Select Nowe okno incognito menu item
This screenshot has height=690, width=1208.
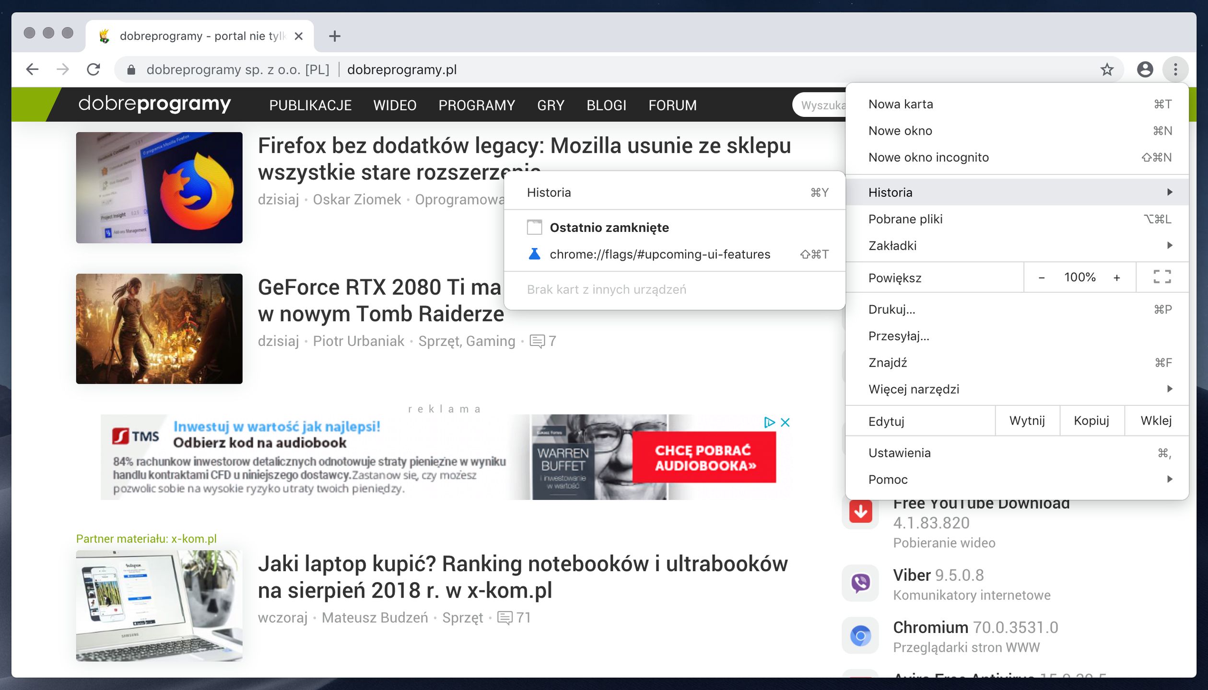(928, 157)
